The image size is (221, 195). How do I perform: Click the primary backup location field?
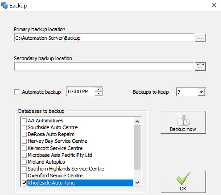coord(104,38)
